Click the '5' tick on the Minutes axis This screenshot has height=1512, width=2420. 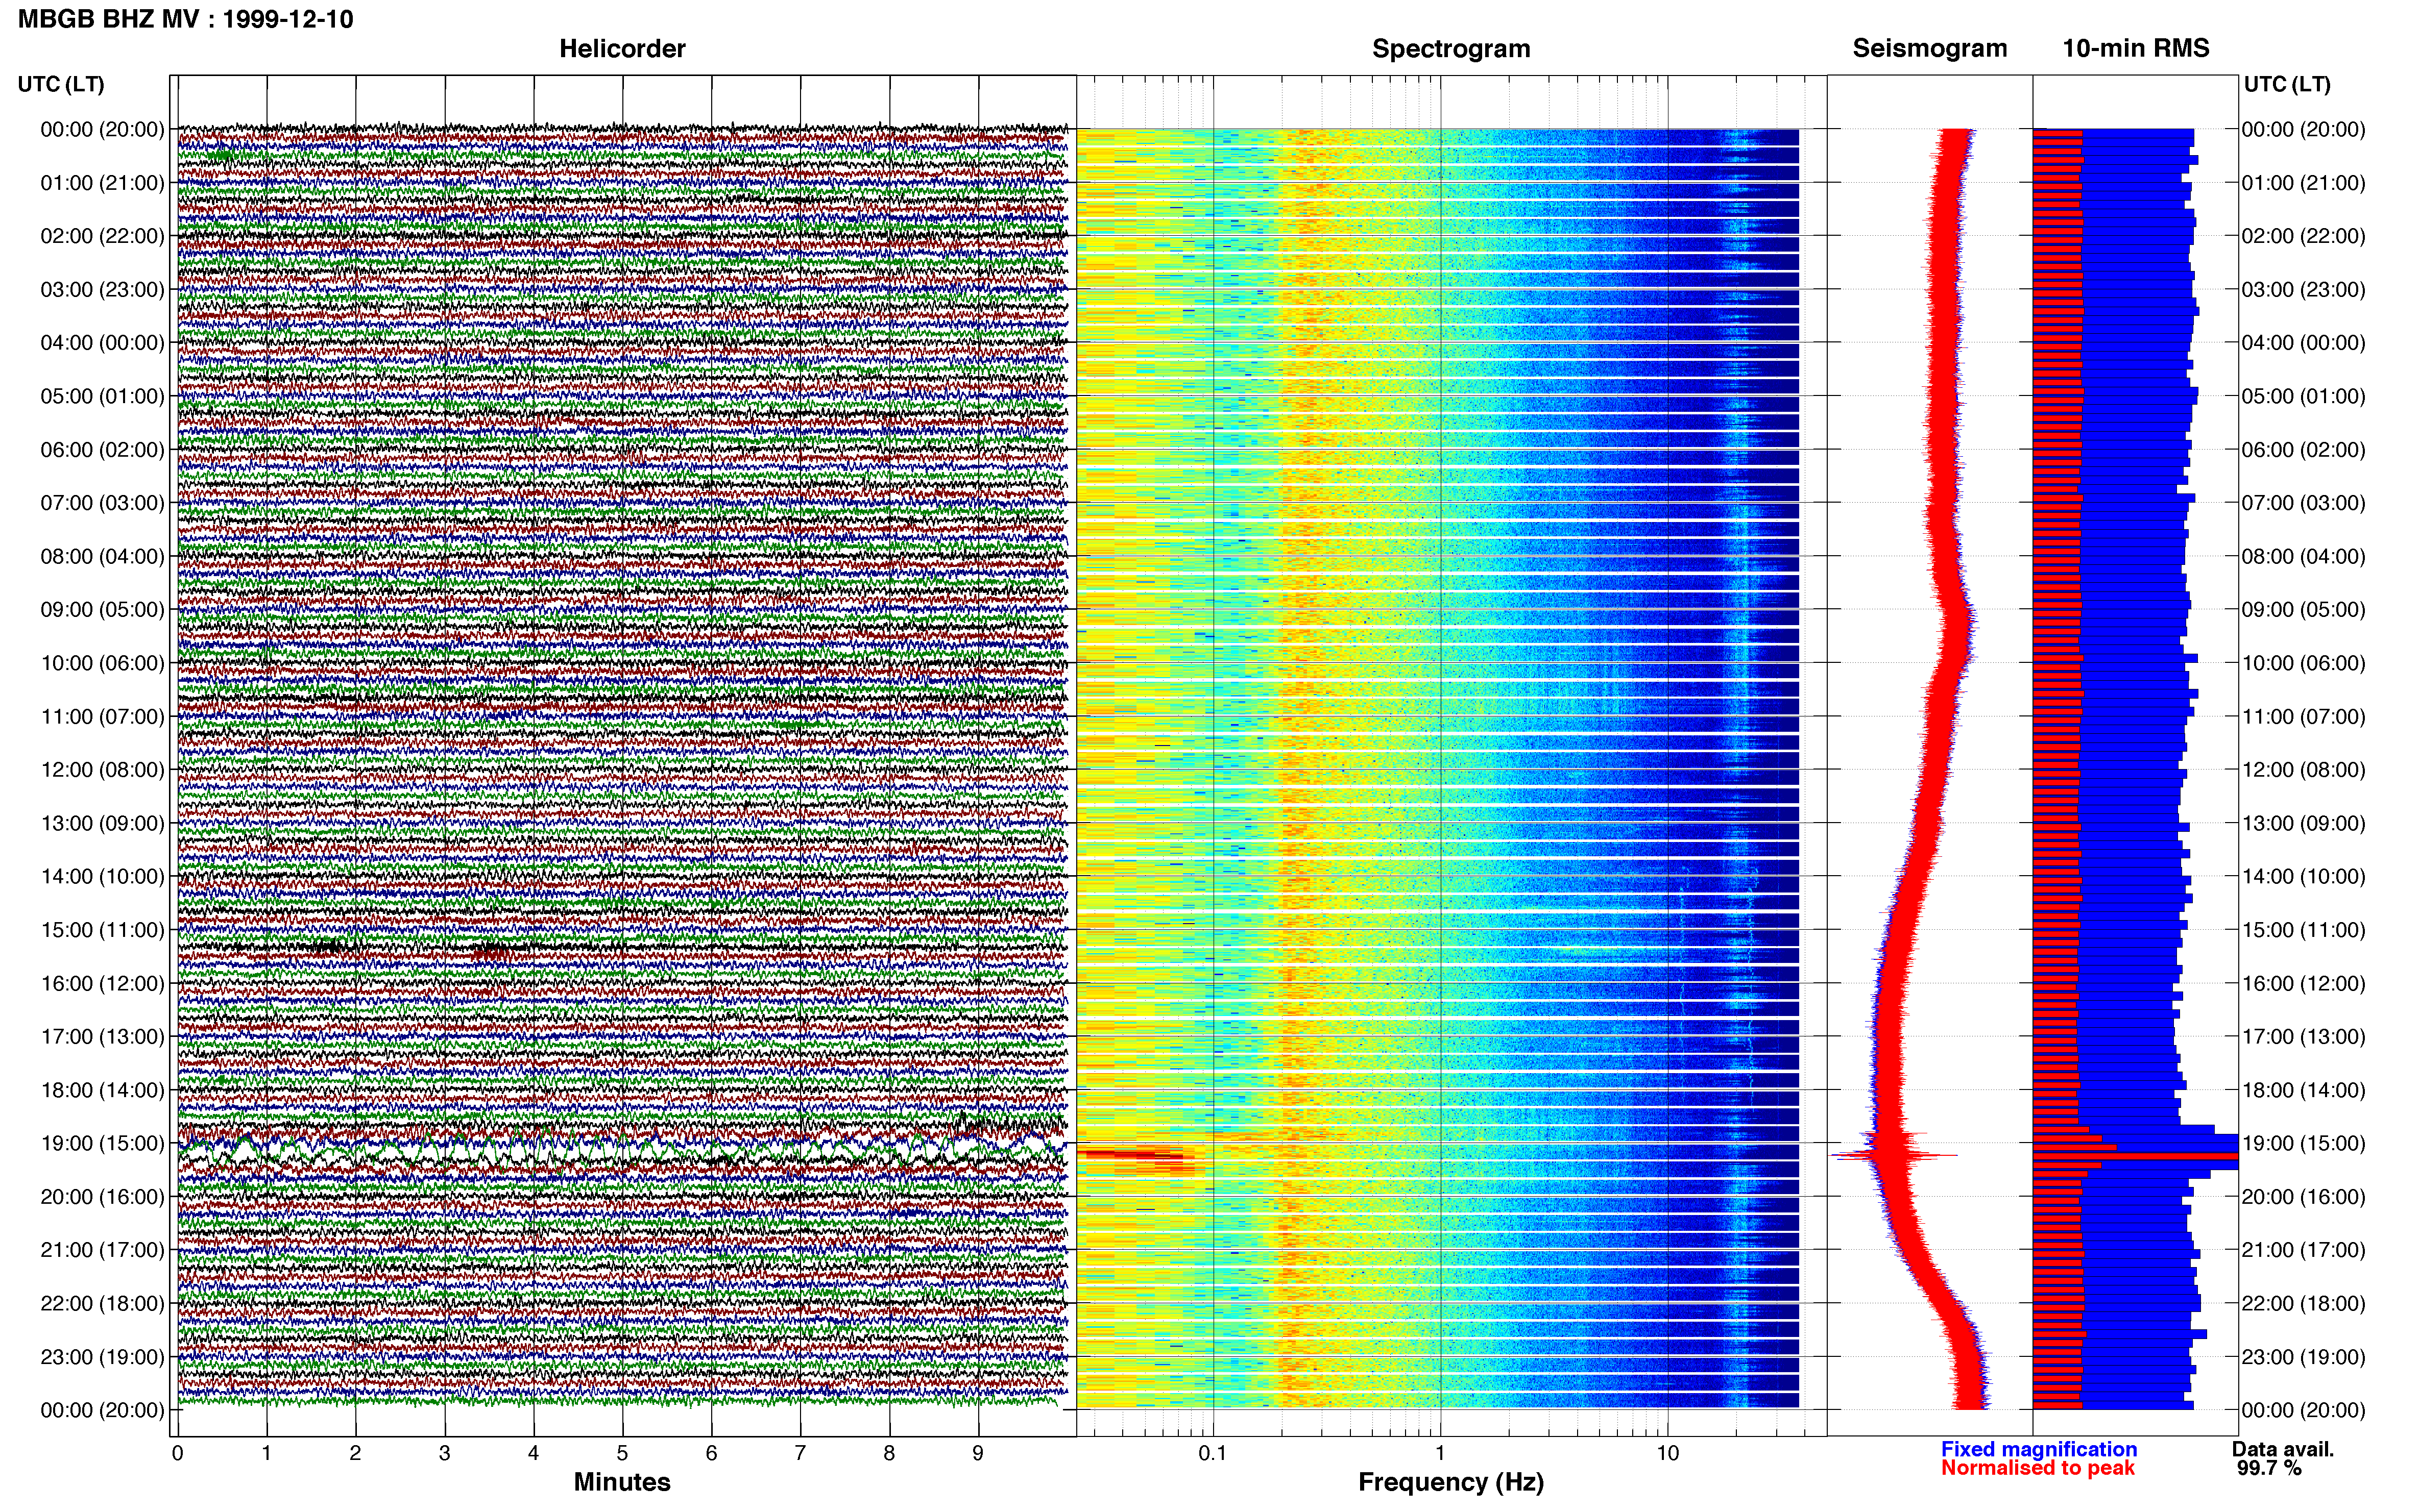622,1453
